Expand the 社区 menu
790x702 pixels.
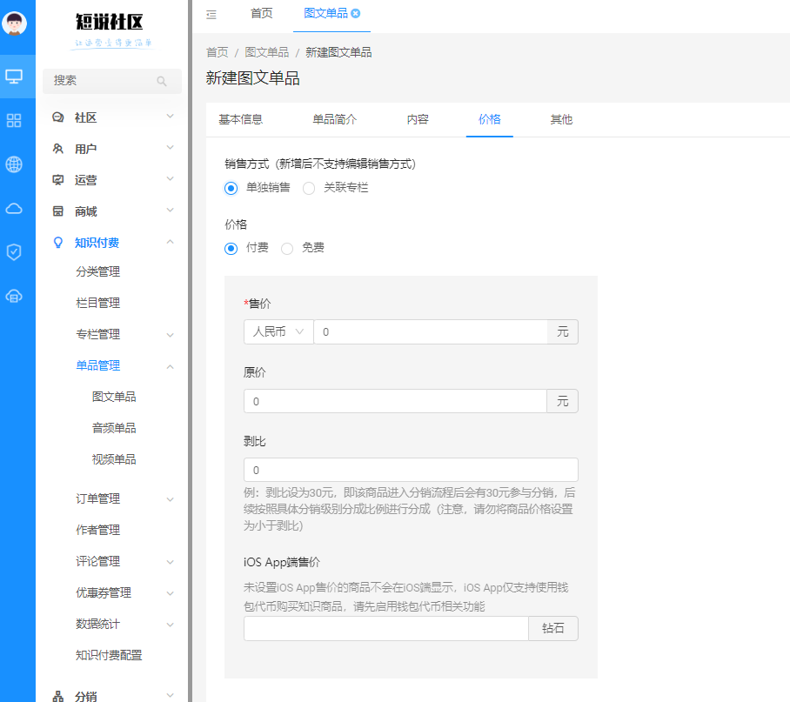pos(171,117)
